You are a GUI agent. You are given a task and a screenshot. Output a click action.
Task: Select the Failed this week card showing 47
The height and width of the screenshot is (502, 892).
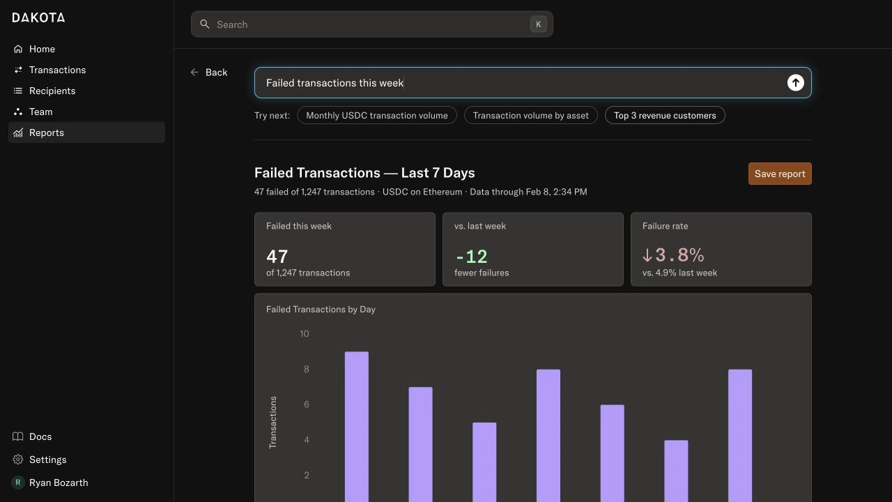point(345,250)
